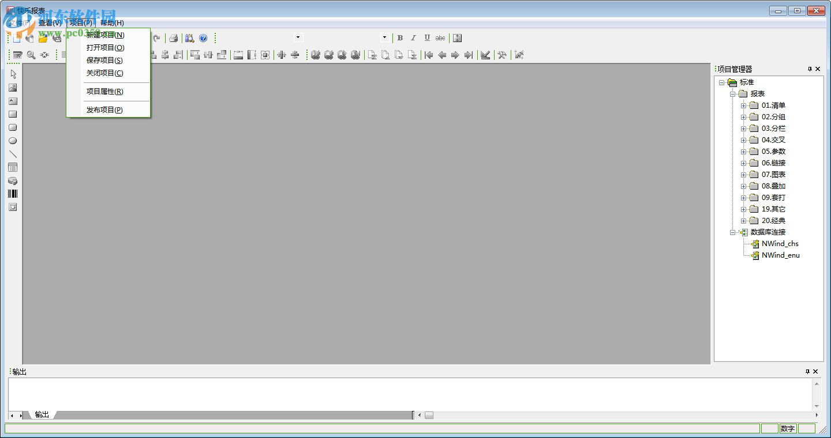
Task: Choose 关闭项目(C) from the menu
Action: pyautogui.click(x=108, y=73)
